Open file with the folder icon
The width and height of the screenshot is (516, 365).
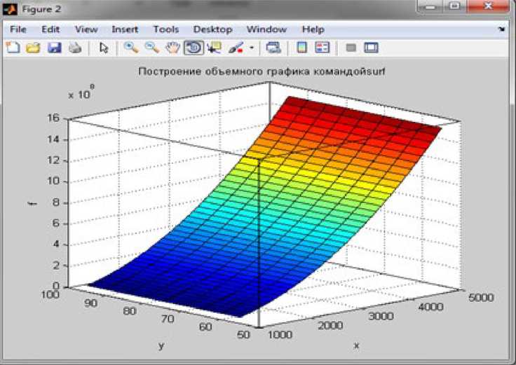pyautogui.click(x=33, y=48)
